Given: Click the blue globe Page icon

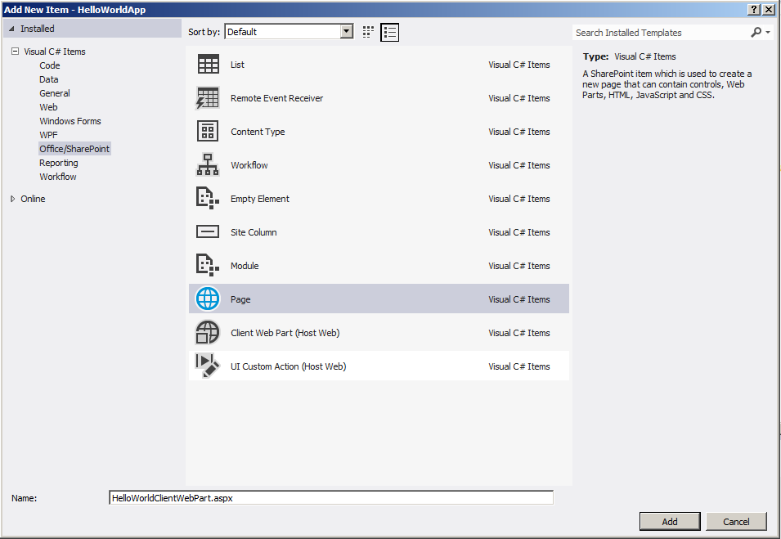Looking at the screenshot, I should coord(208,299).
